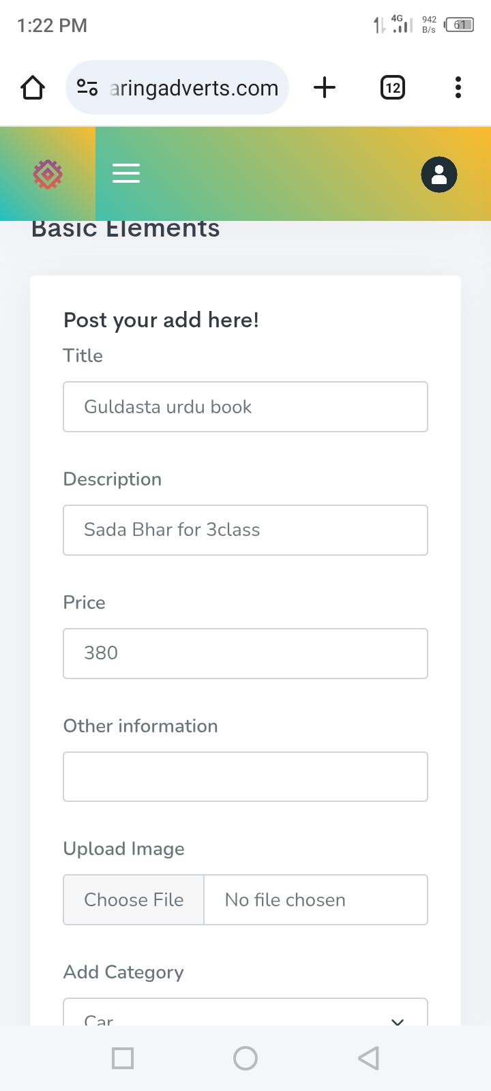Focus the Title field with Guldasta urdu book

point(245,407)
